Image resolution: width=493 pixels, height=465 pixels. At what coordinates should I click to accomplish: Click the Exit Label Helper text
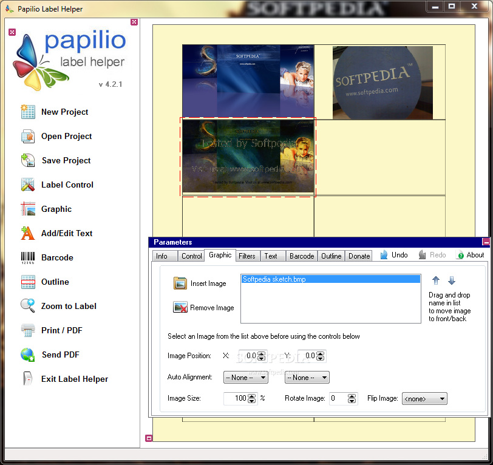(75, 379)
